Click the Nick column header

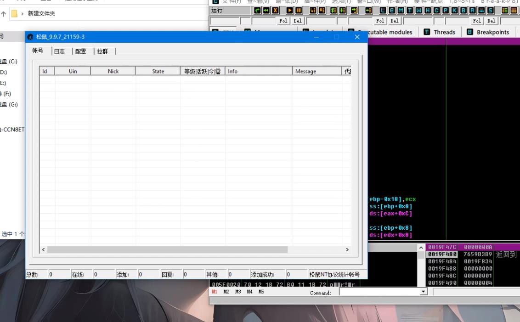113,71
